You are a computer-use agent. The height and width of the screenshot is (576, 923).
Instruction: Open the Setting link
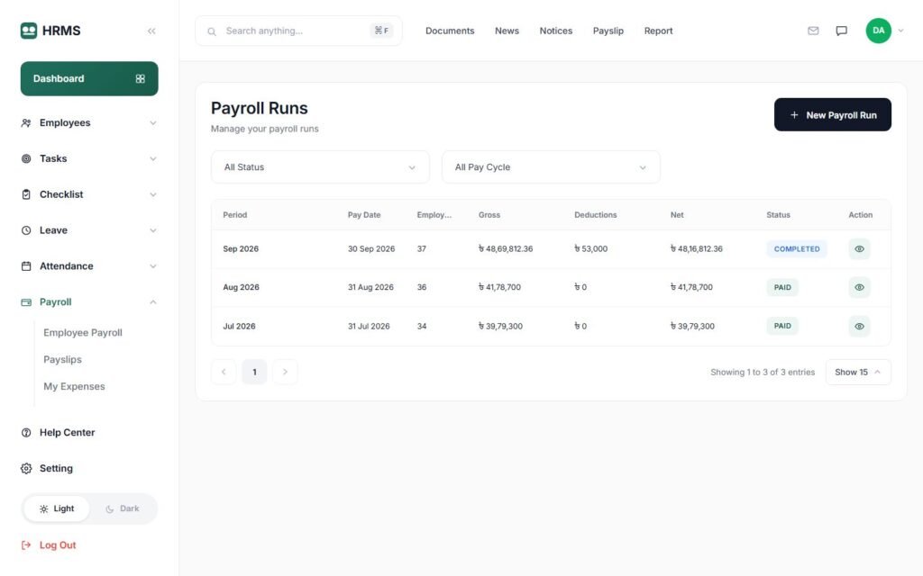point(56,468)
